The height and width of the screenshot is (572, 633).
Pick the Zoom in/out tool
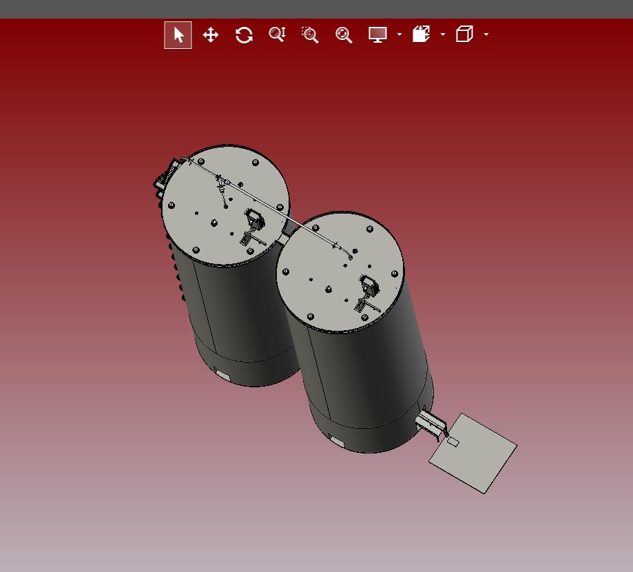[x=278, y=34]
